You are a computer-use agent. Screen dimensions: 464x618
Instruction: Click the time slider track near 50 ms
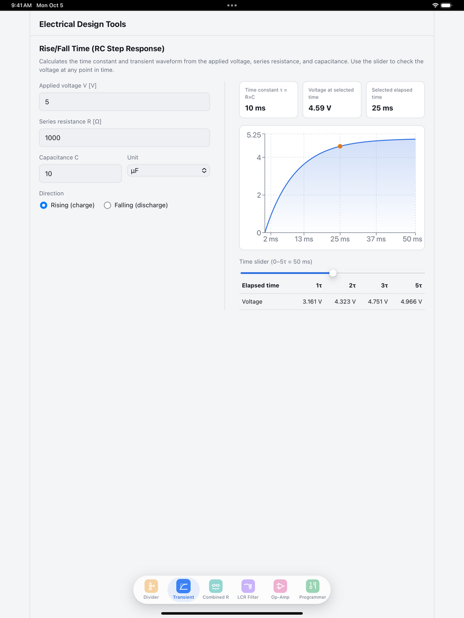coord(423,273)
